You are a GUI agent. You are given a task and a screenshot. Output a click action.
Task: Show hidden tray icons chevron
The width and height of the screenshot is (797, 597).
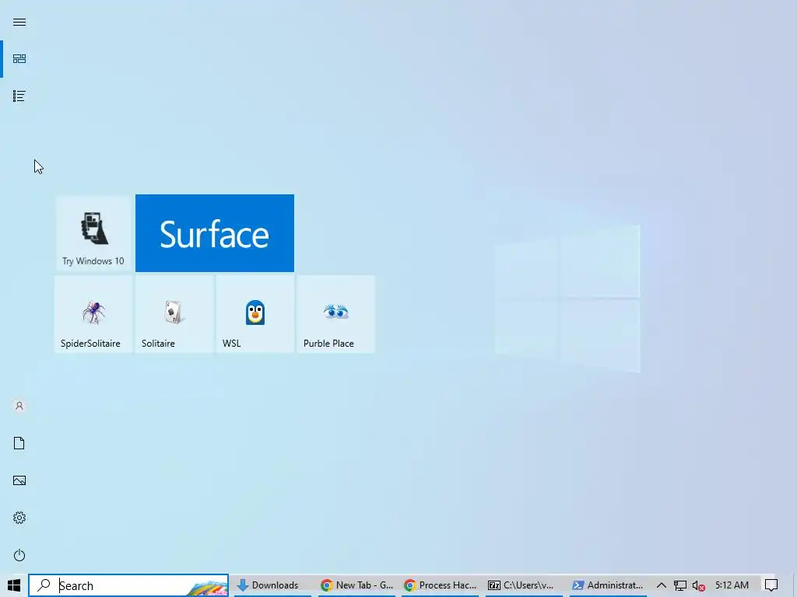point(662,585)
